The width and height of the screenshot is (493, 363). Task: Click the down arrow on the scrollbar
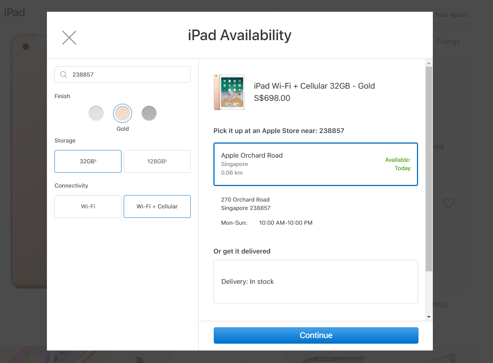[428, 317]
